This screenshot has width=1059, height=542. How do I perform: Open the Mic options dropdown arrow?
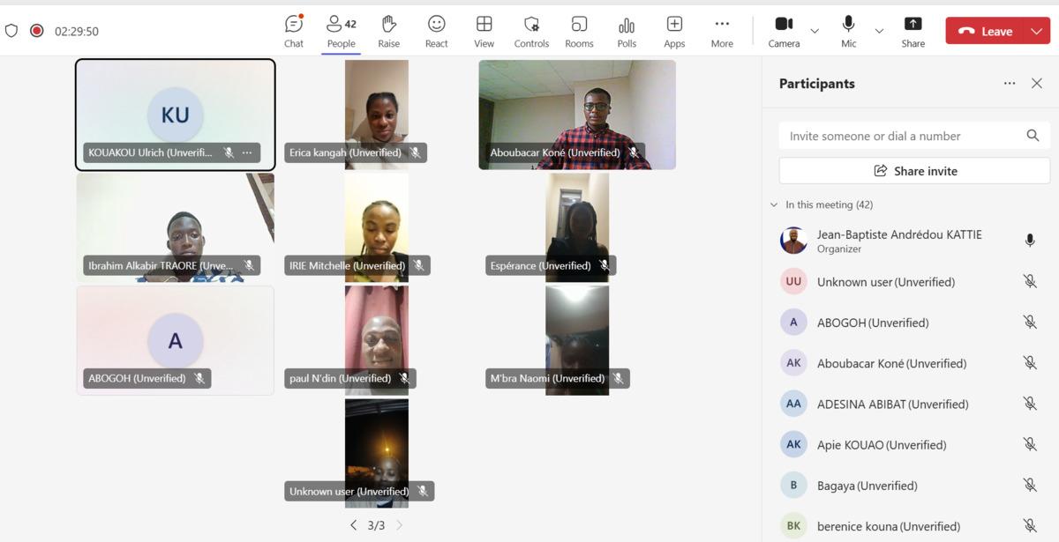click(879, 31)
